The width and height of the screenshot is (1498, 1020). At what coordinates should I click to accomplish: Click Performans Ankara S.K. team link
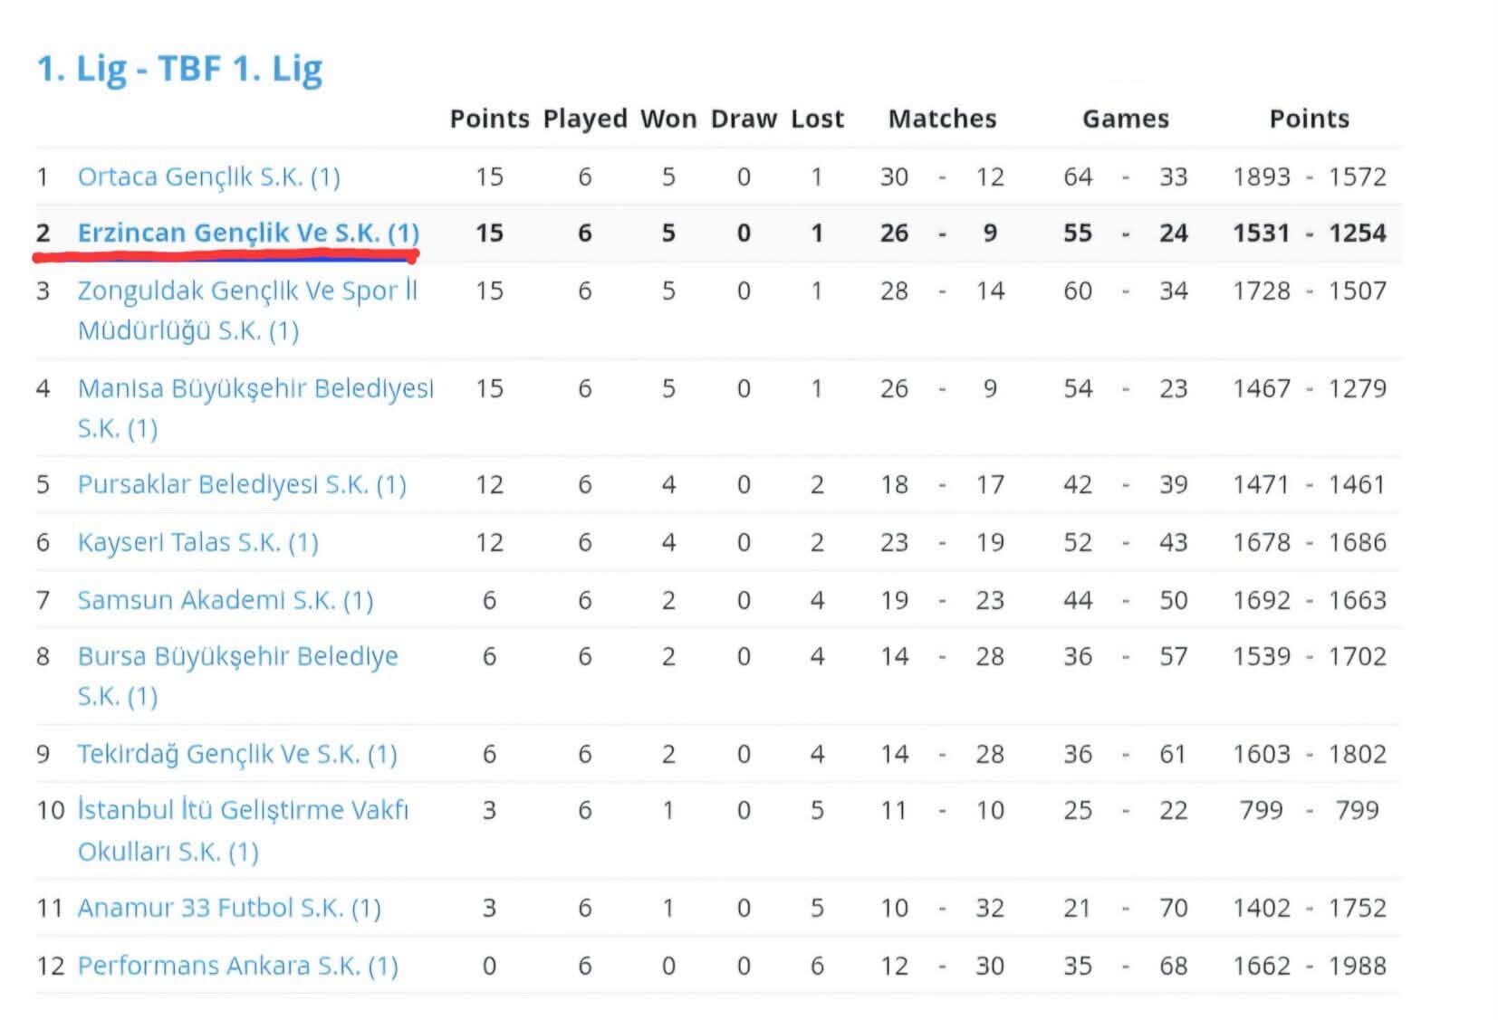[x=238, y=966]
